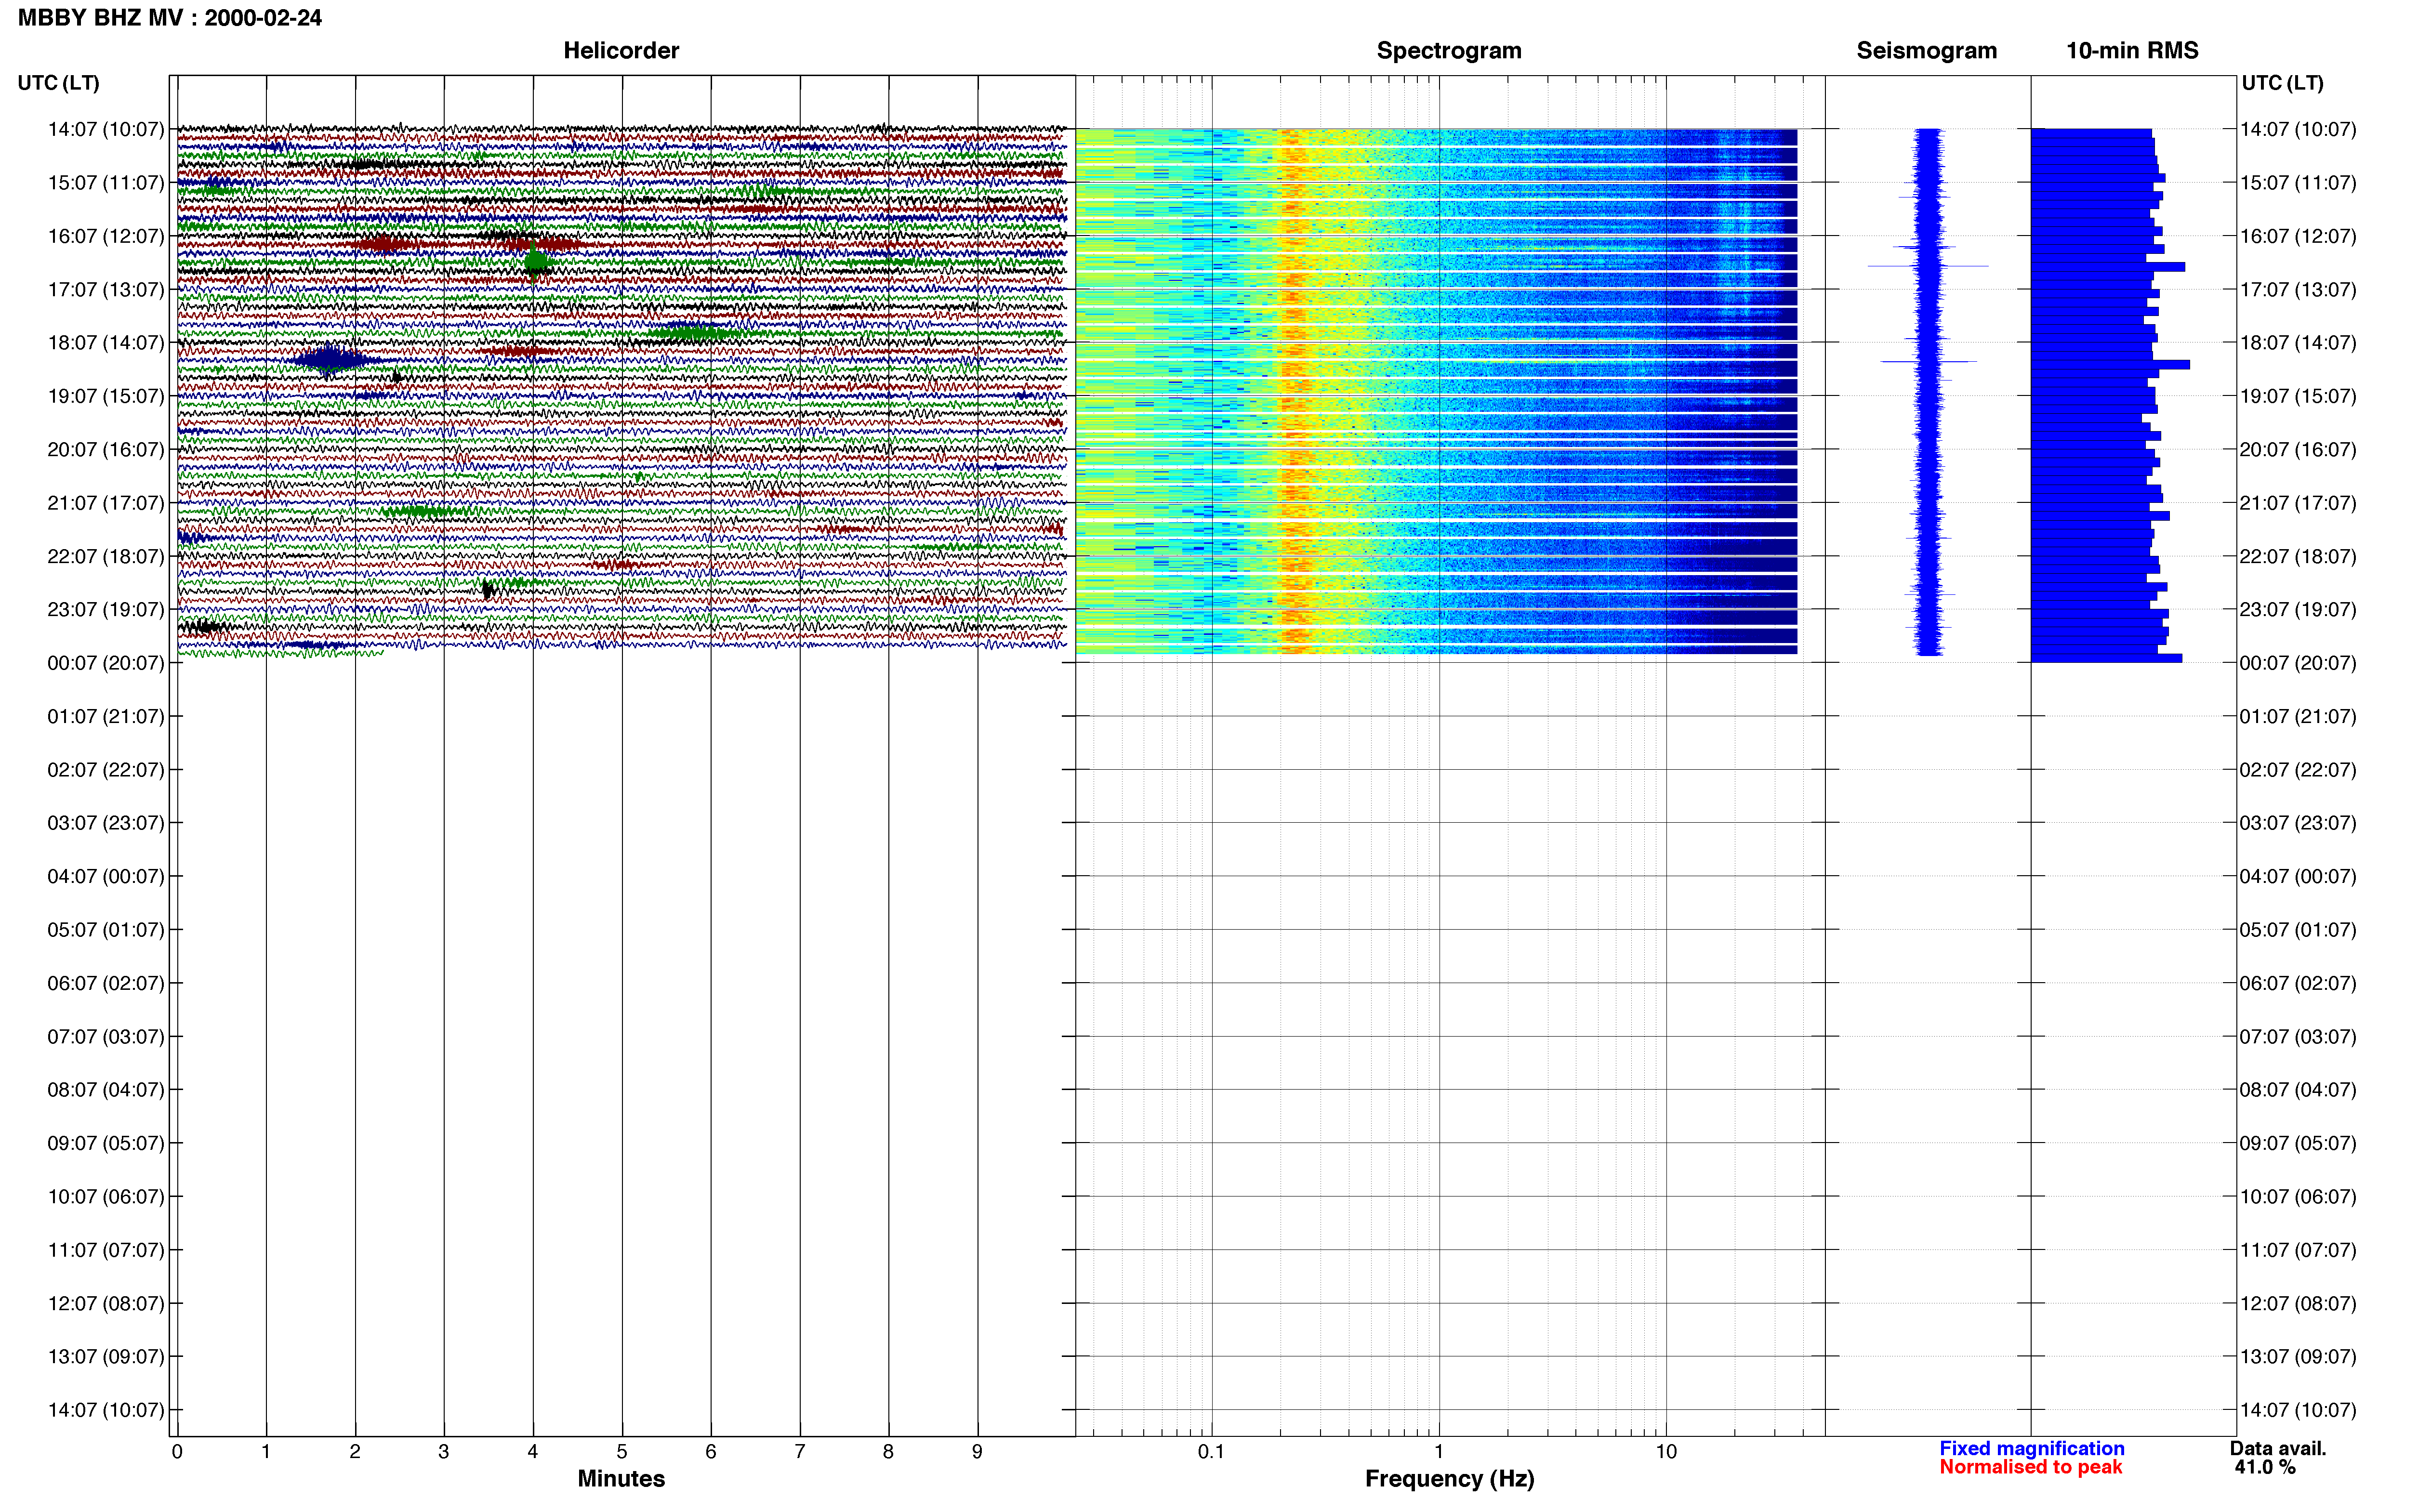Click right time label '09:07 (05:07)'
Screen dimensions: 2418x1512
[x=2298, y=1143]
